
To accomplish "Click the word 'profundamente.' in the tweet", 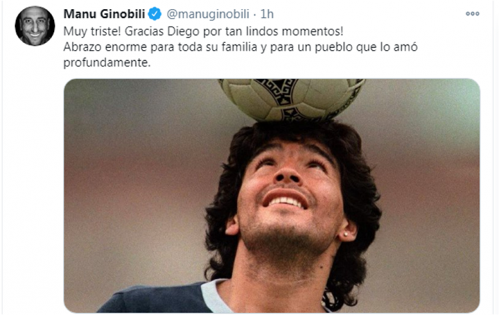I will [107, 63].
